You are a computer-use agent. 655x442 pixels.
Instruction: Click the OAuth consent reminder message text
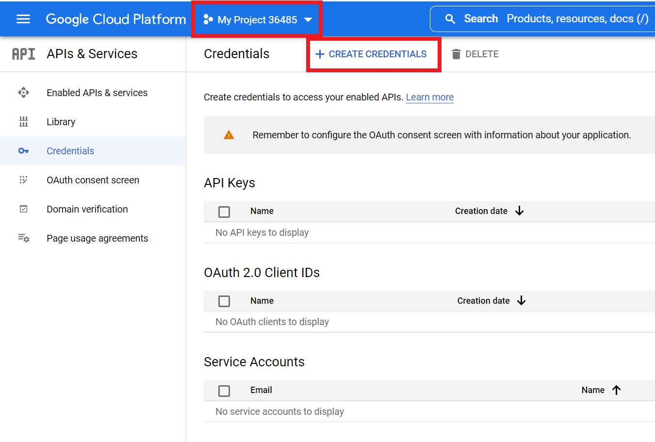click(442, 135)
